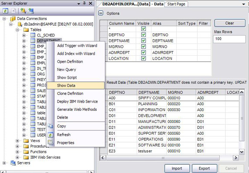The width and height of the screenshot is (249, 173).
Task: Collapse the Options section
Action: point(101,13)
